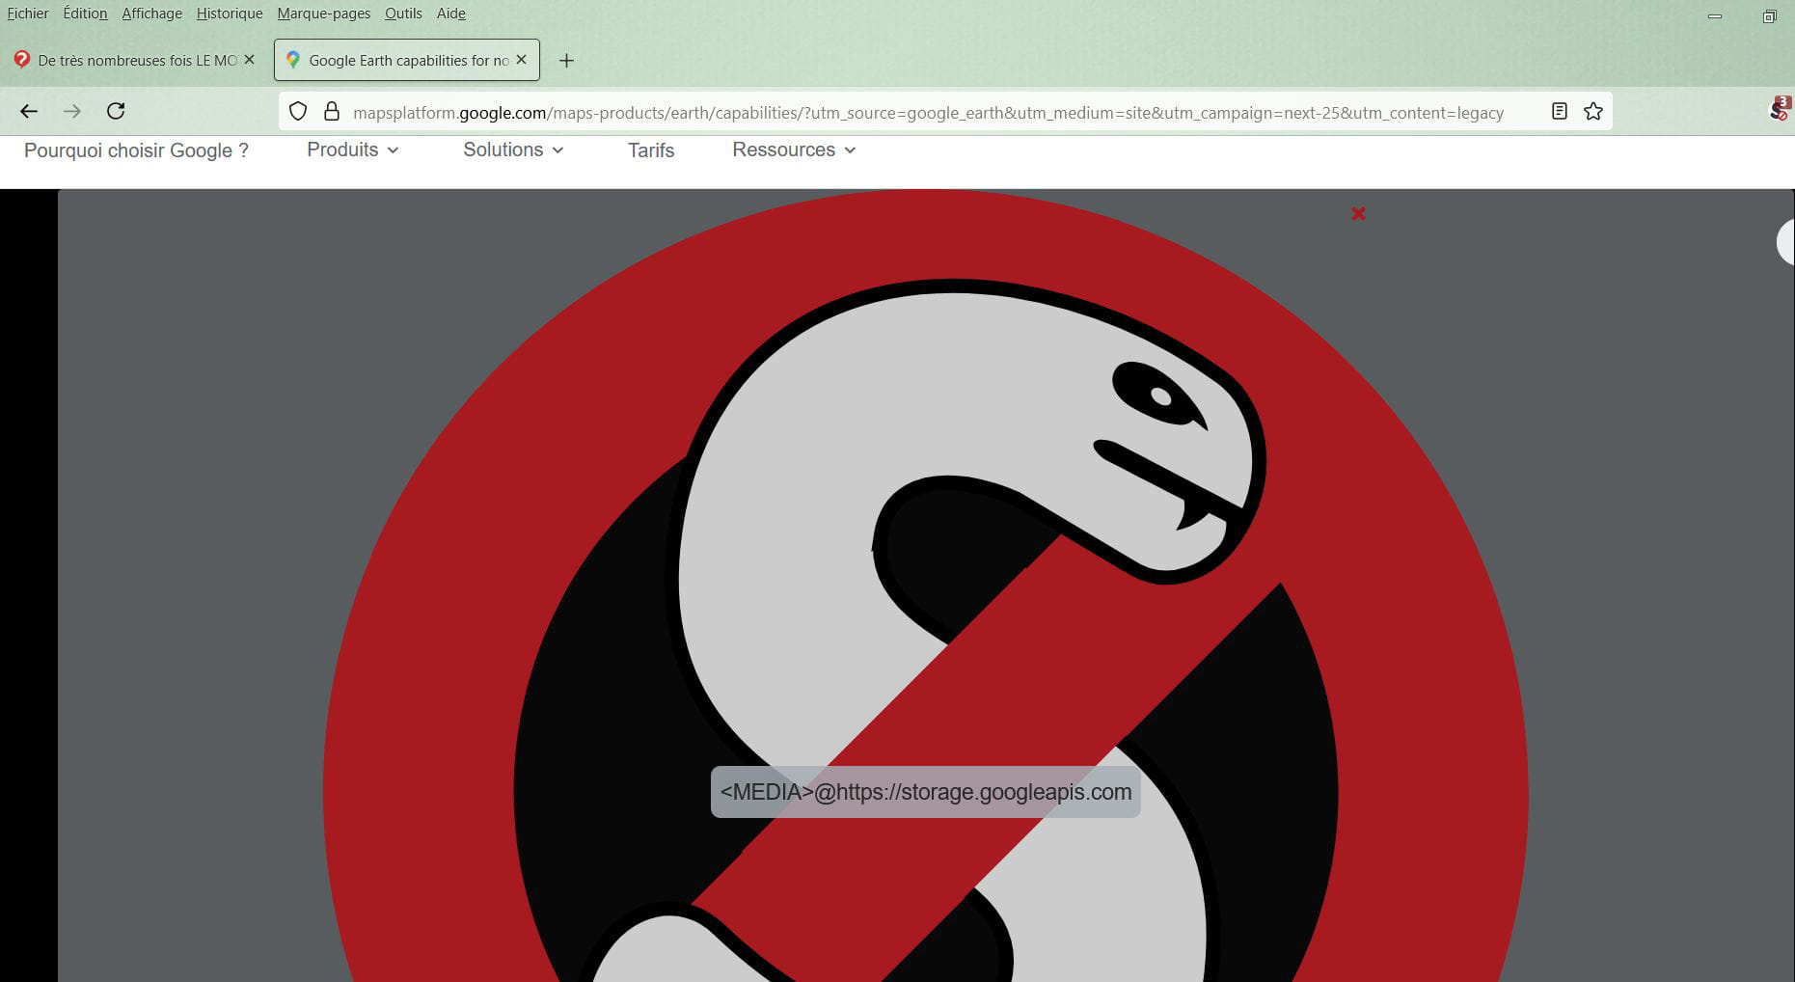Viewport: 1795px width, 982px height.
Task: Close the 'De très nombreuses fois' tab
Action: (250, 60)
